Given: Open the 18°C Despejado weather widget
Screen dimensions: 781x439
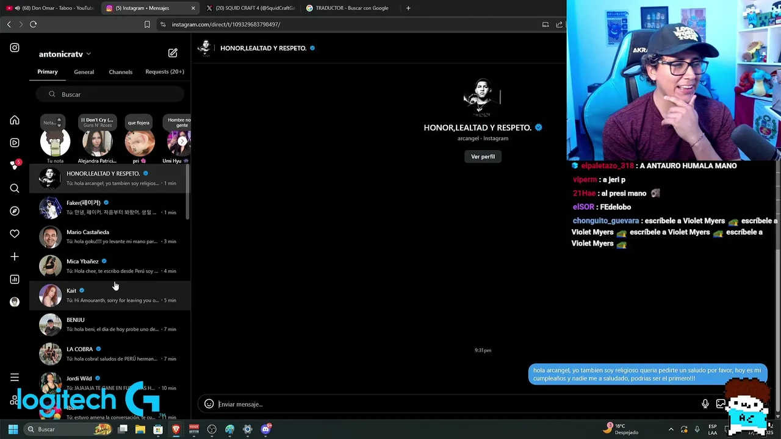Looking at the screenshot, I should point(621,429).
